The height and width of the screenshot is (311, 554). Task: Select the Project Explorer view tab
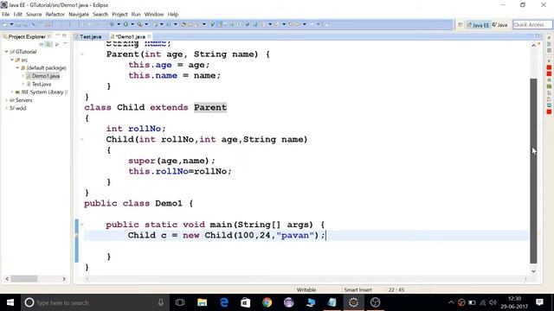click(x=27, y=36)
